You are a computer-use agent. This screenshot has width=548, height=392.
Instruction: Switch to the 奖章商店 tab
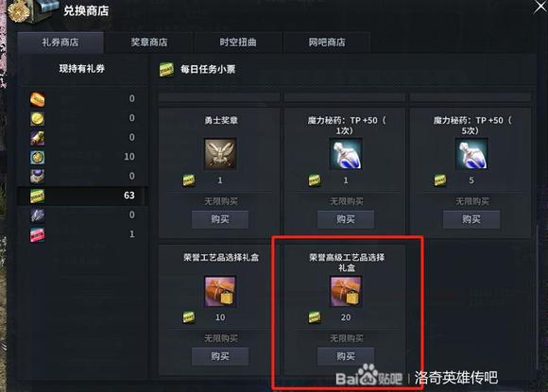(149, 43)
